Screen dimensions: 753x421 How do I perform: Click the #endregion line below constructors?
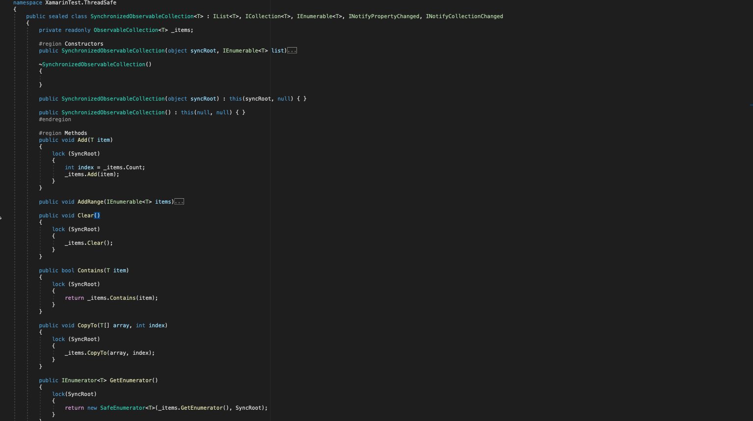tap(55, 119)
